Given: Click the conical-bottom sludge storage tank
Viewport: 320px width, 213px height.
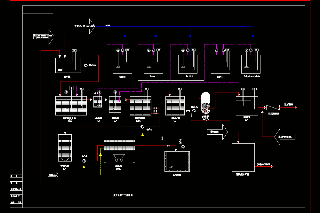Looking at the screenshot, I should (x=65, y=148).
